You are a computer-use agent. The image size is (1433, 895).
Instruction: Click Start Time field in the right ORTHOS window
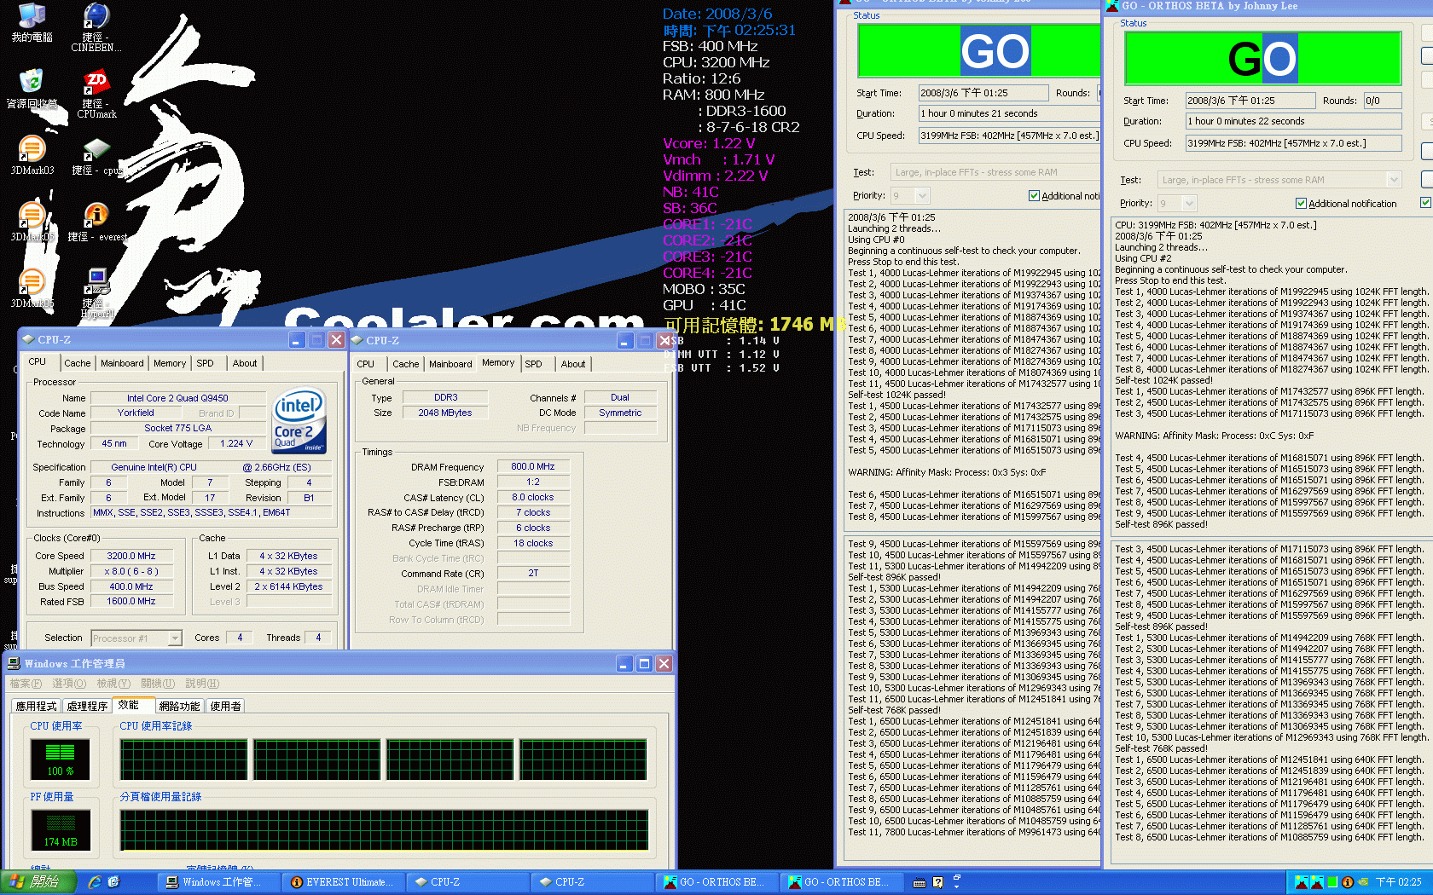point(1250,101)
